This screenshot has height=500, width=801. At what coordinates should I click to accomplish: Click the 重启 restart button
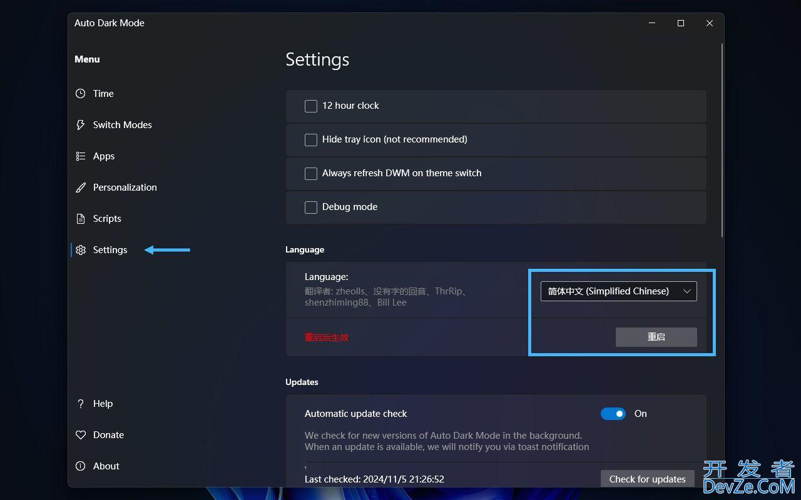click(656, 337)
